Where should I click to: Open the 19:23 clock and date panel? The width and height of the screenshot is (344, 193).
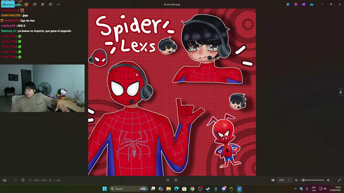click(x=335, y=189)
